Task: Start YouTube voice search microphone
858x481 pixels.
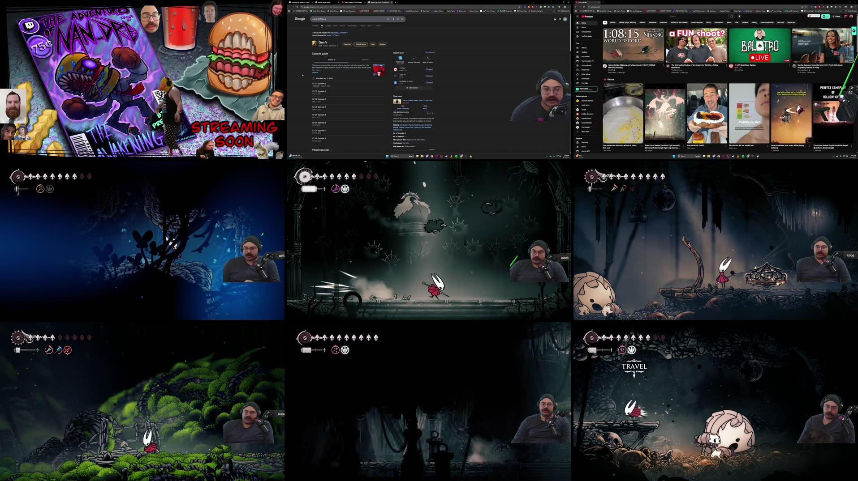Action: click(x=739, y=16)
